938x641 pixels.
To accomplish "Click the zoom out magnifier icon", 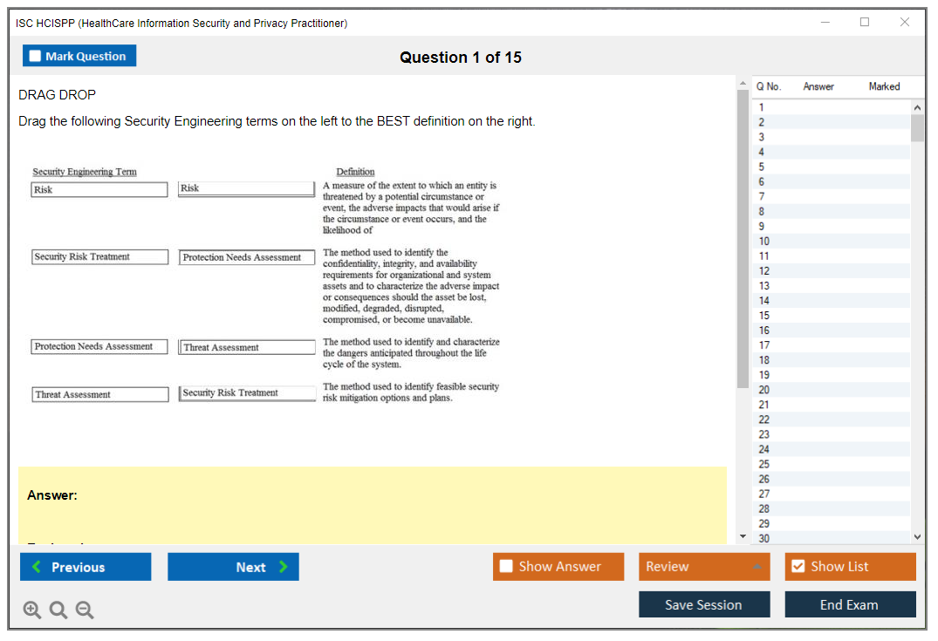I will click(x=85, y=610).
